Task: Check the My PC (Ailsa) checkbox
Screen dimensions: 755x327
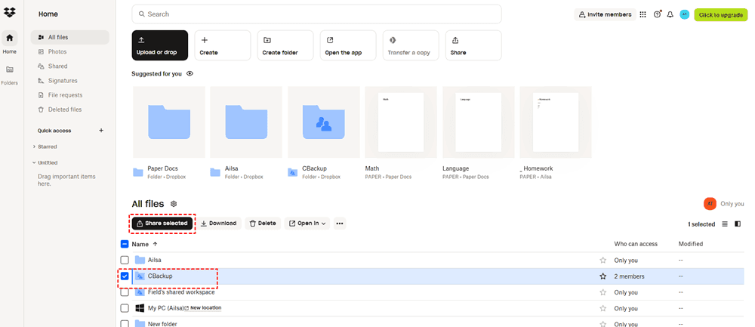Action: (x=125, y=308)
